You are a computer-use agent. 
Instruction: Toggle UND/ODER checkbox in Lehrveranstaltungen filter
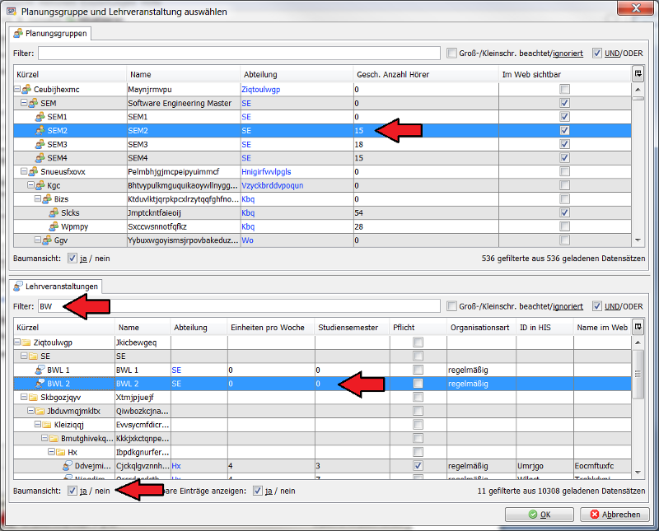point(597,305)
